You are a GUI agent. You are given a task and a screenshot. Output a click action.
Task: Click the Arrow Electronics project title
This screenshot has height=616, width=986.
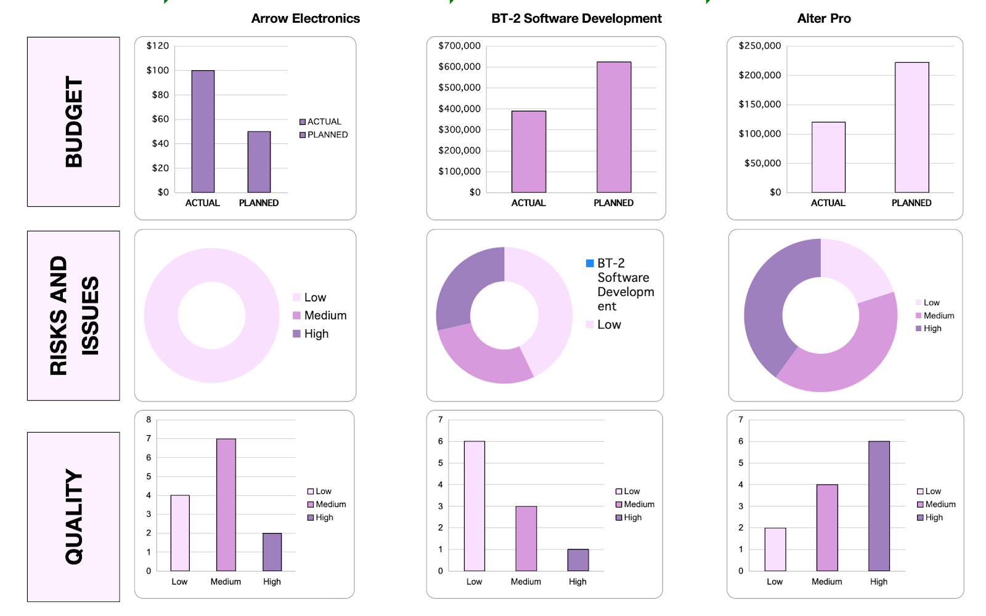pos(305,18)
